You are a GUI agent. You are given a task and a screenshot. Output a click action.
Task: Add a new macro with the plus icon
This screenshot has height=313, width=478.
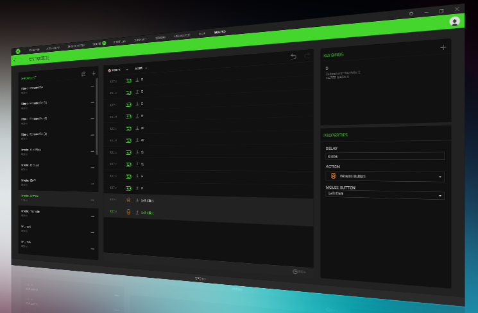coord(94,74)
